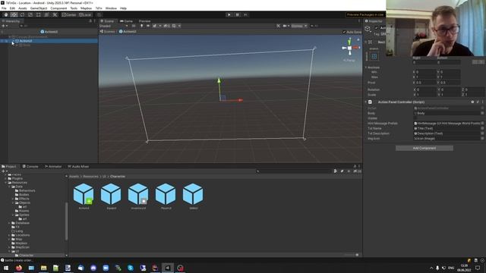Open Firefox from the taskbar

click(x=18, y=268)
